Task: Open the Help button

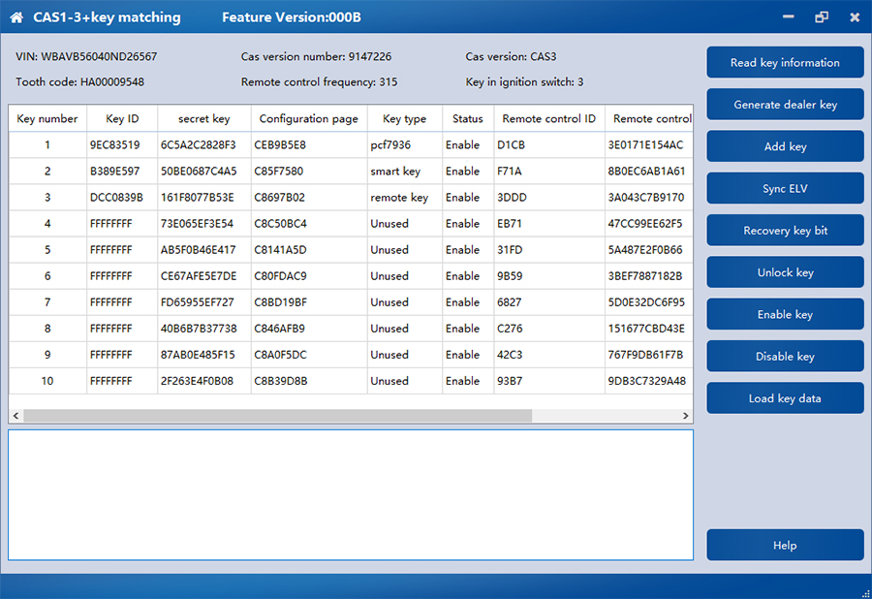Action: point(785,546)
